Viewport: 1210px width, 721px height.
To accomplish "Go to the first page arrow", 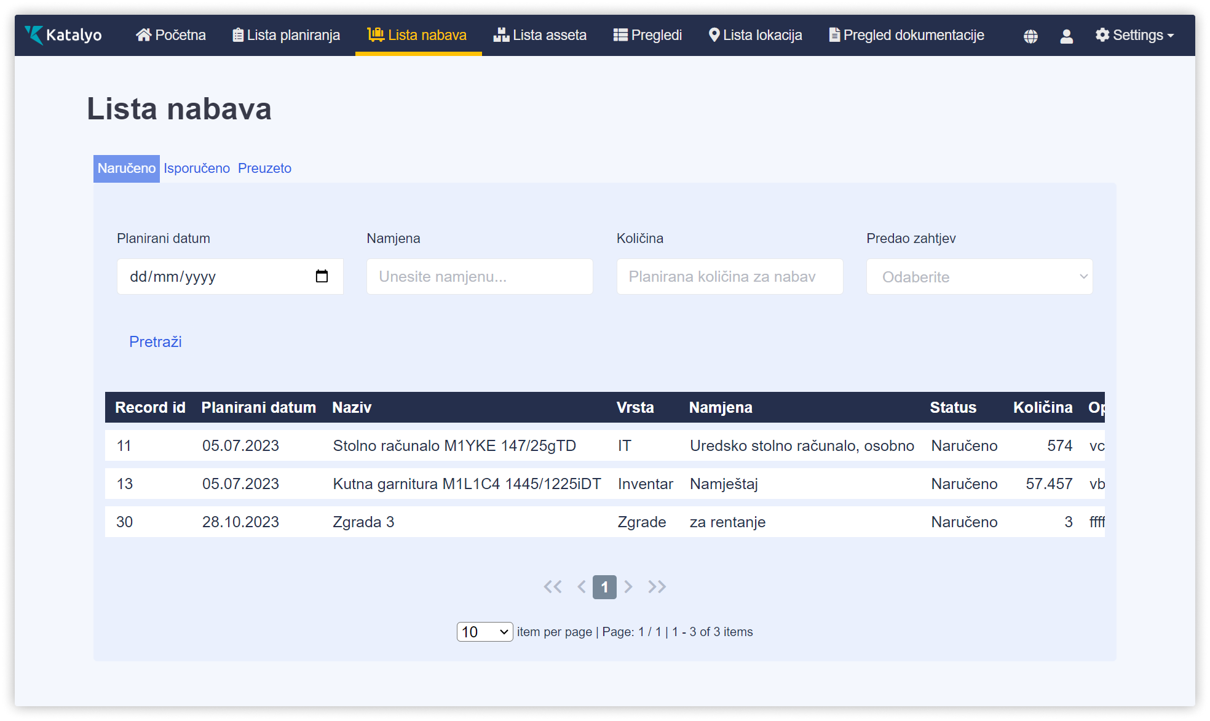I will [x=552, y=587].
